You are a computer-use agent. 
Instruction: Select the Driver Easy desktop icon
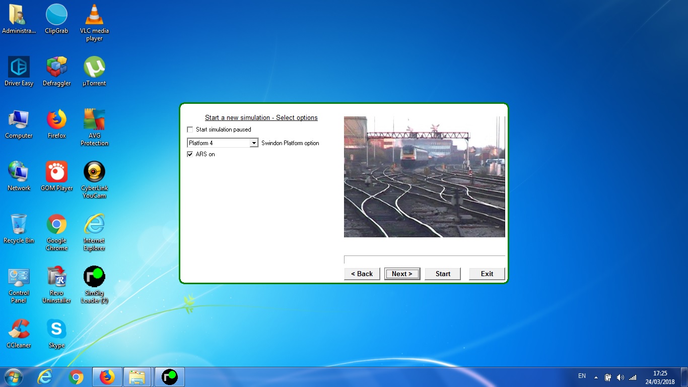coord(19,72)
